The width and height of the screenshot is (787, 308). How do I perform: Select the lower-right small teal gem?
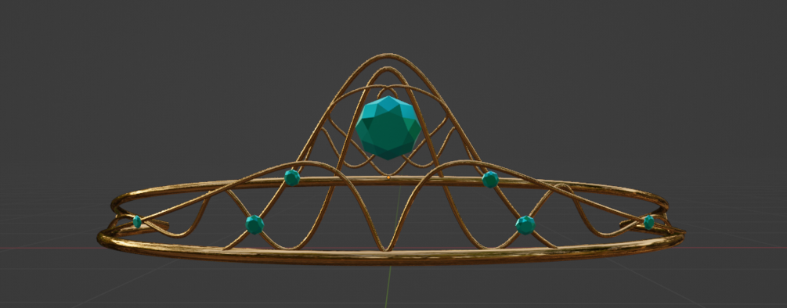click(x=525, y=225)
